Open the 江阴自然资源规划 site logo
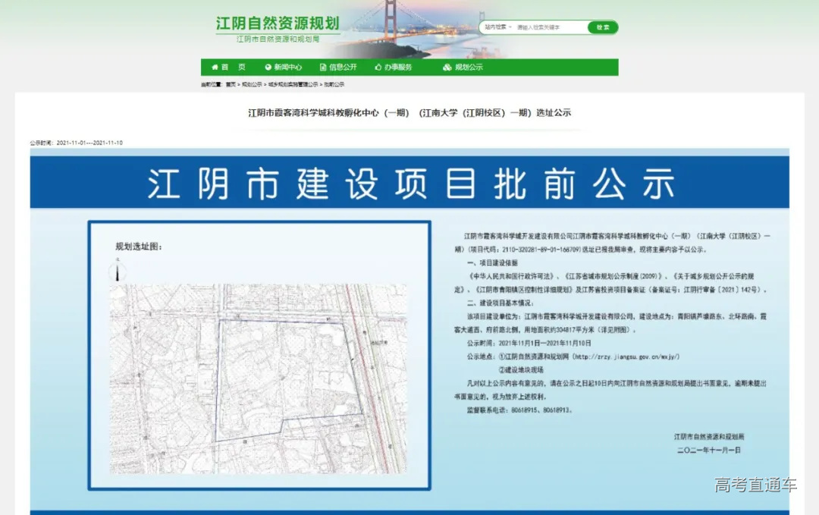The image size is (819, 515). coord(278,24)
